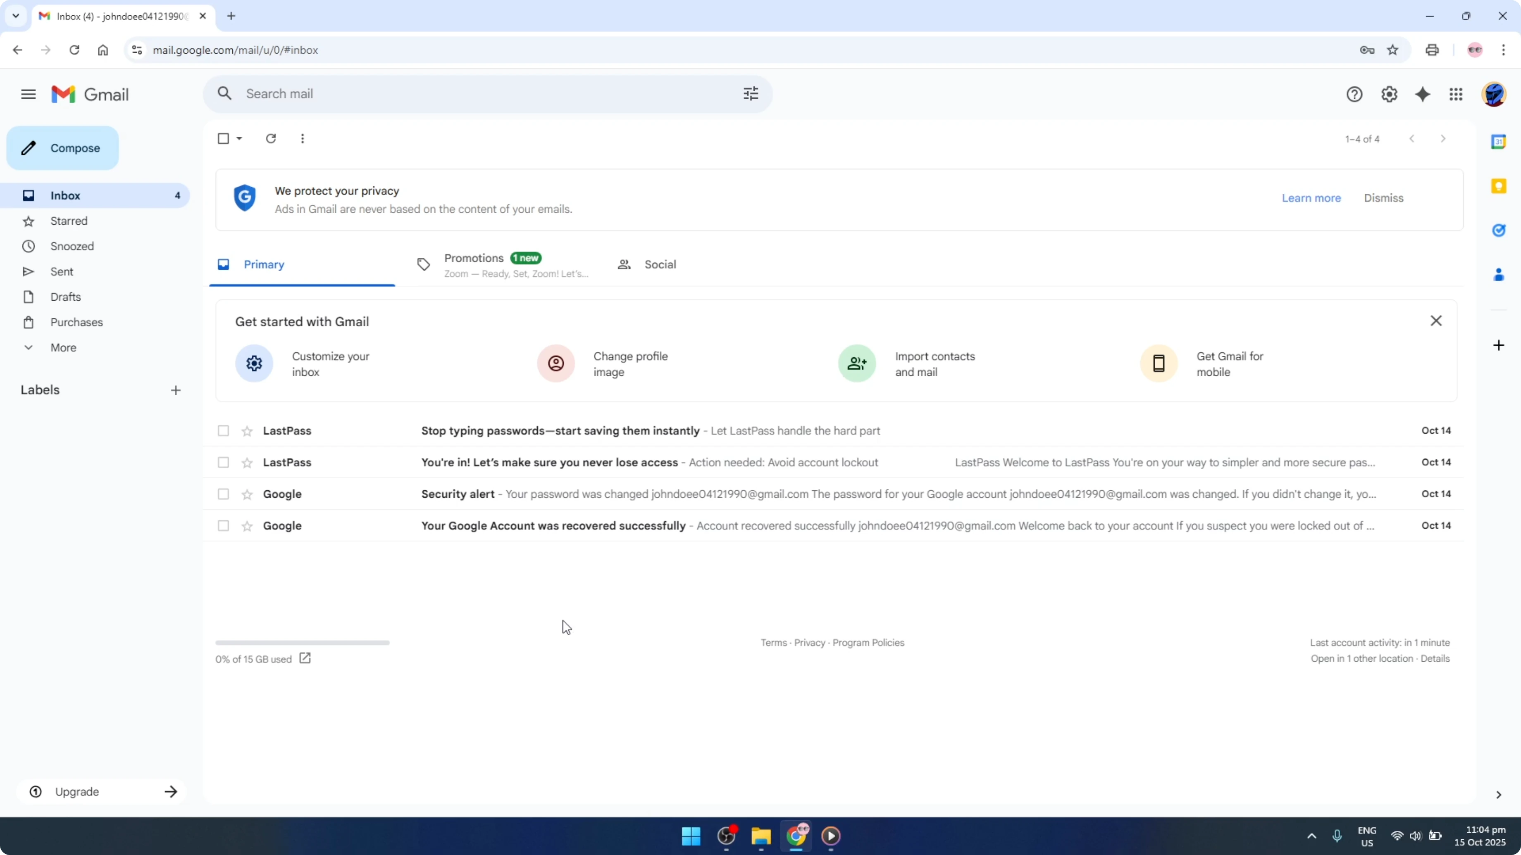
Task: Refresh the inbox list
Action: [270, 139]
